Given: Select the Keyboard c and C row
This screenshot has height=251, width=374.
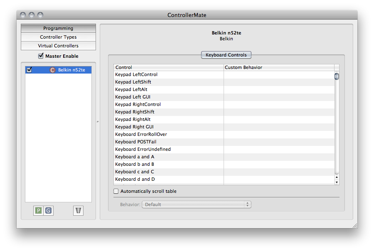Looking at the screenshot, I should (x=224, y=172).
